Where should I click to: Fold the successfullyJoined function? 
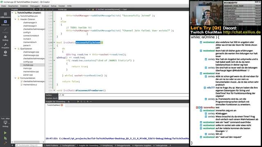click(x=54, y=42)
